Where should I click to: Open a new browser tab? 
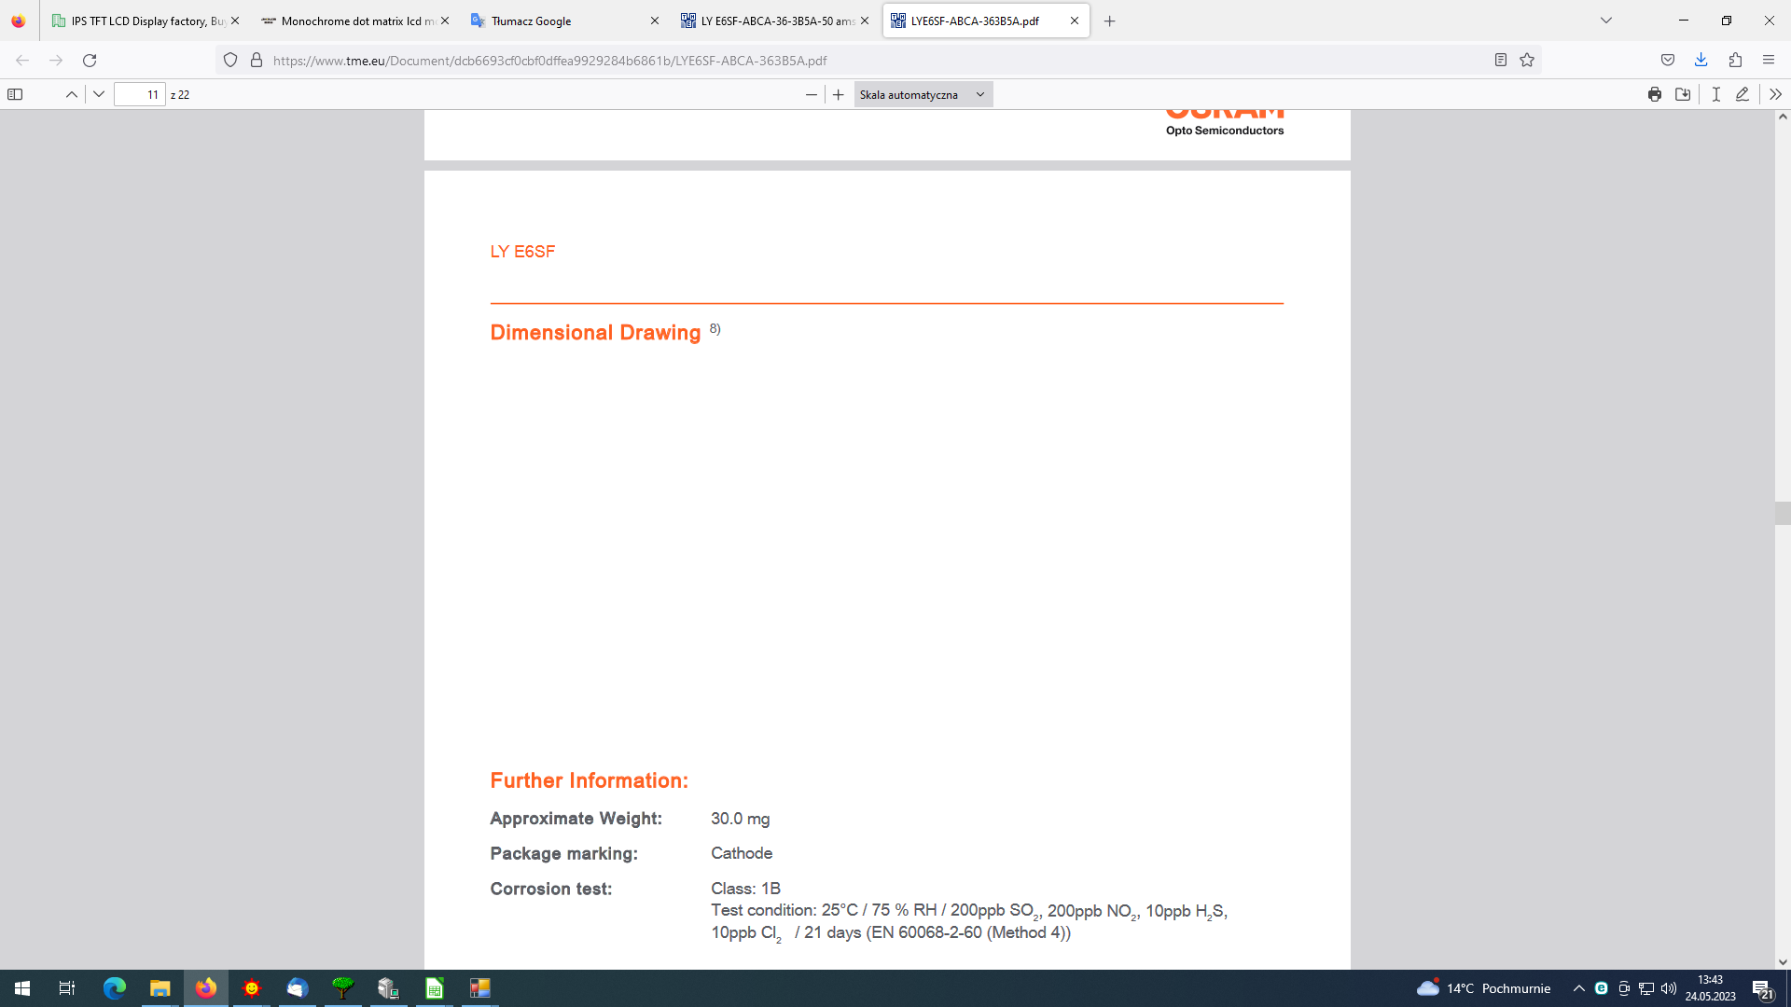pos(1109,21)
